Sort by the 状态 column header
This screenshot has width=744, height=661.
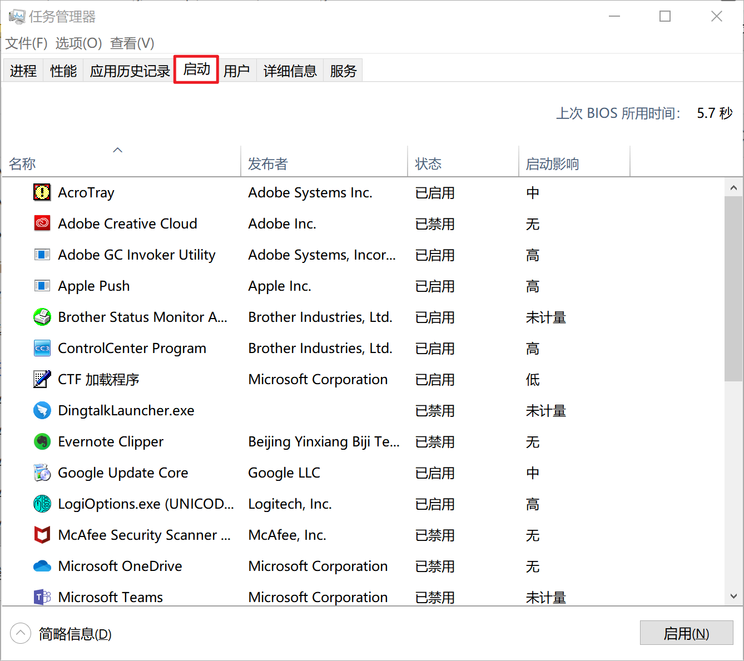click(463, 161)
